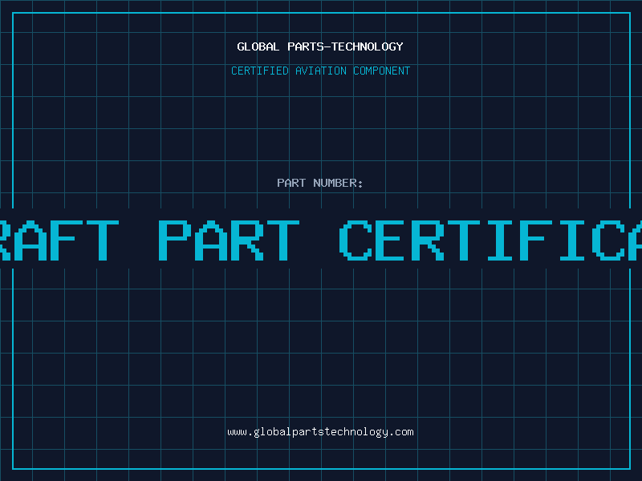The width and height of the screenshot is (642, 481).
Task: Select the word GLOBAL in the heading
Action: [x=258, y=46]
